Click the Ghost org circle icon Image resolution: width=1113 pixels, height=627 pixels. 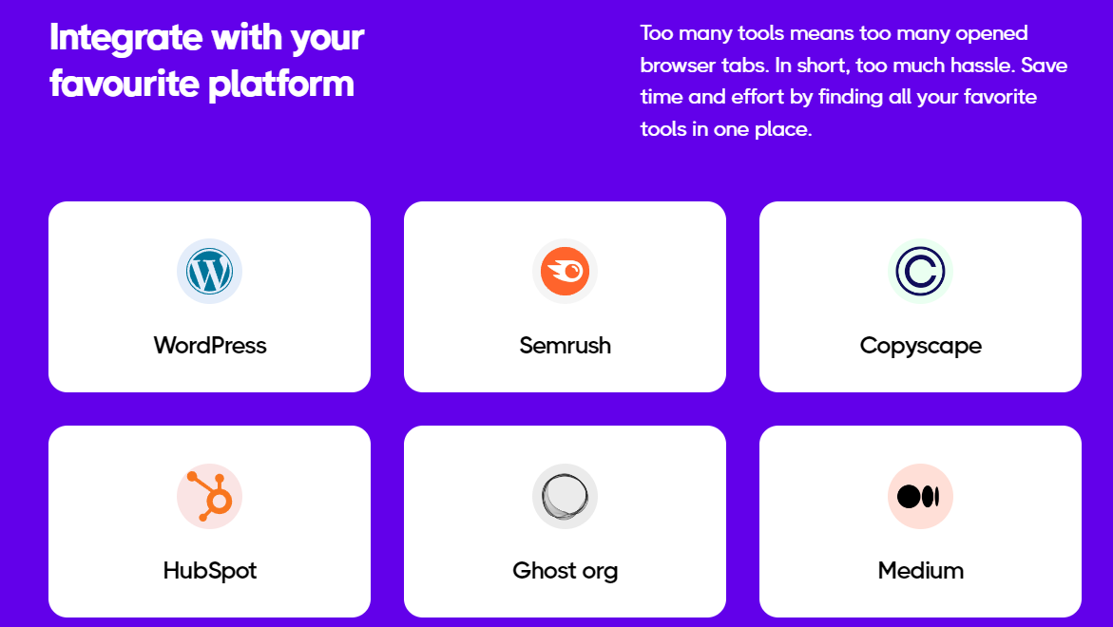point(565,496)
